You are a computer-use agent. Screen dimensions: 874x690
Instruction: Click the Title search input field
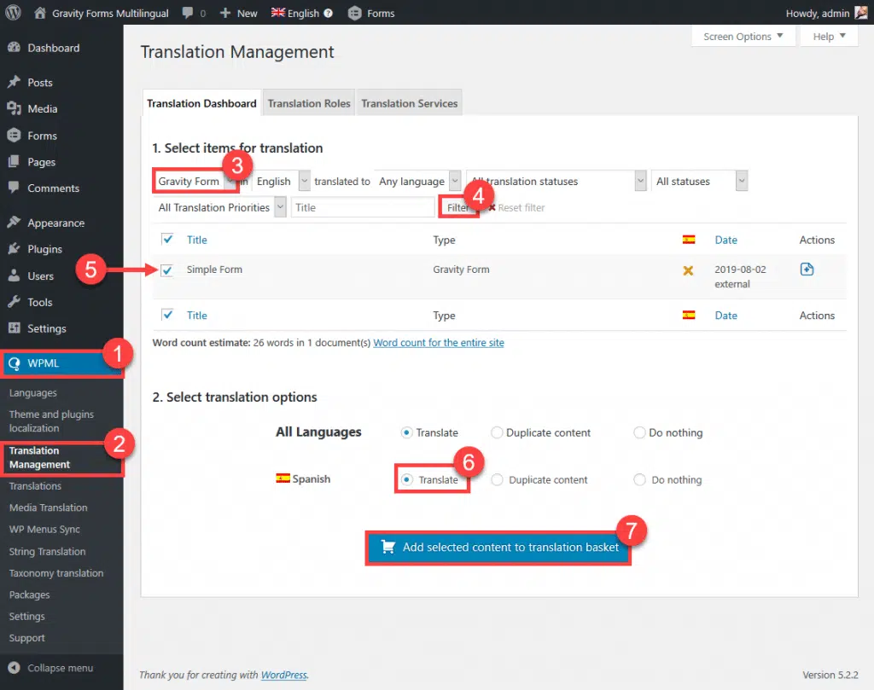coord(362,207)
